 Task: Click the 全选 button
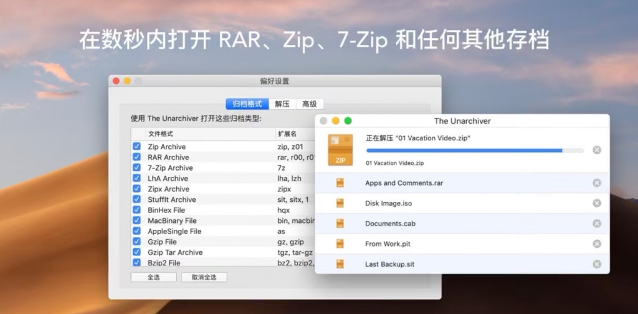(x=153, y=277)
